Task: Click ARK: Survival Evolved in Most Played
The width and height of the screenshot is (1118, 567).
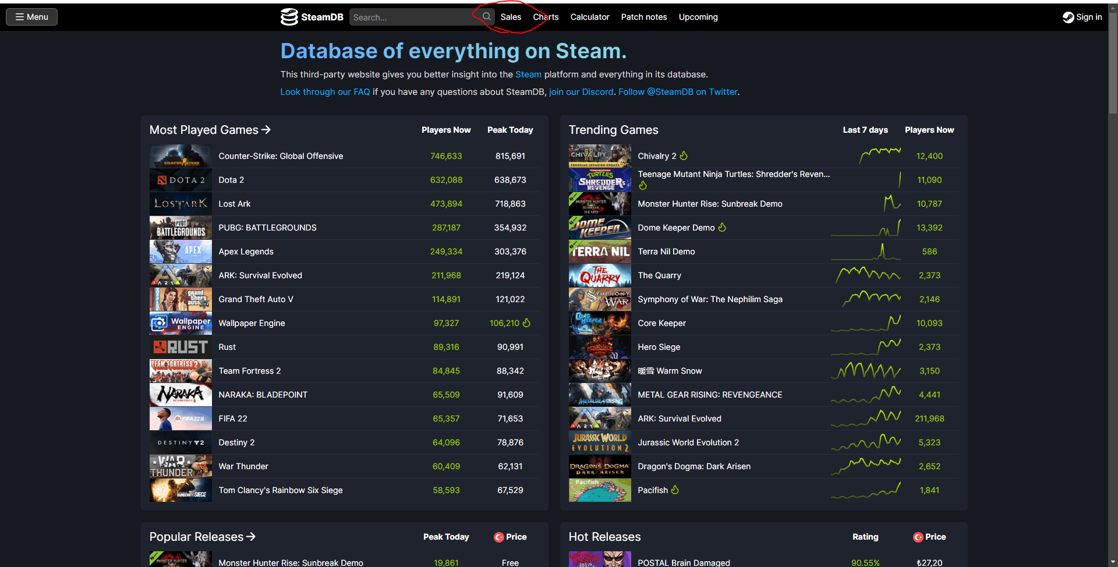Action: click(x=260, y=275)
